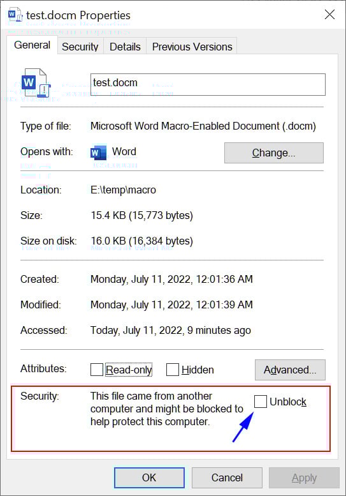Click the 'Size:' label
Screen dimensions: 346x496
click(x=31, y=216)
